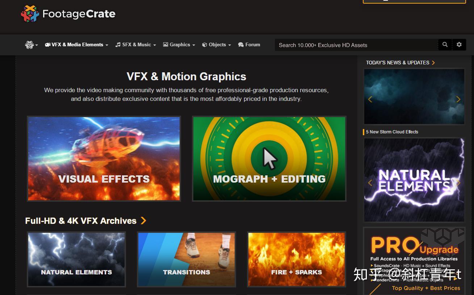
Task: Click the magnifier search button
Action: [x=445, y=45]
